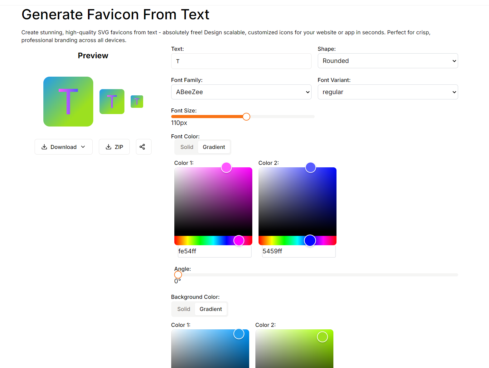Open the Font Variant regular dropdown

(388, 92)
